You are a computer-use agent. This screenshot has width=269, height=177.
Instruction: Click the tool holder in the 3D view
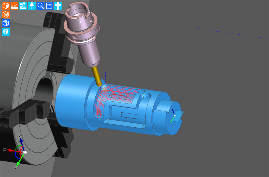(83, 33)
